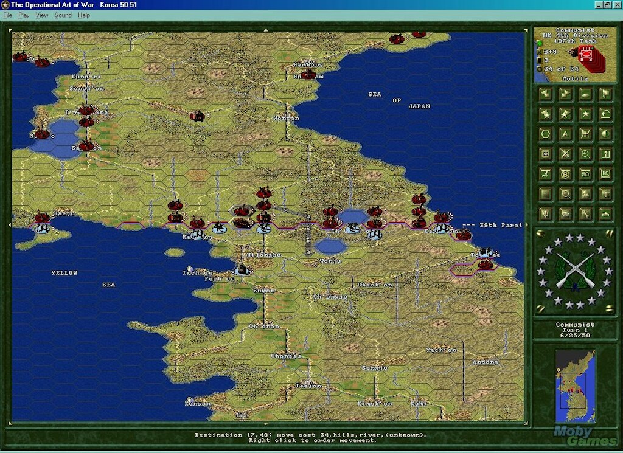Click the shield emblem button
623x453 pixels.
pos(546,214)
